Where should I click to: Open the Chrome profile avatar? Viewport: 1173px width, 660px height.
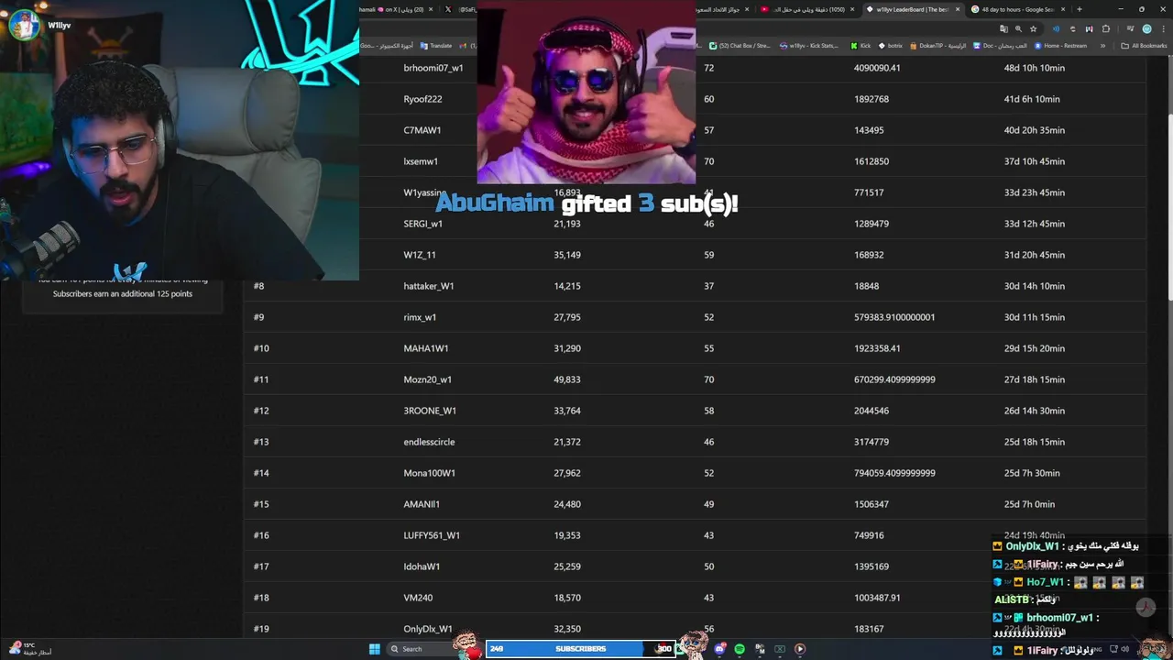click(x=1146, y=28)
